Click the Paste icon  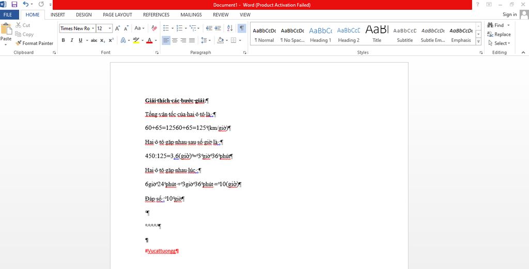6,29
